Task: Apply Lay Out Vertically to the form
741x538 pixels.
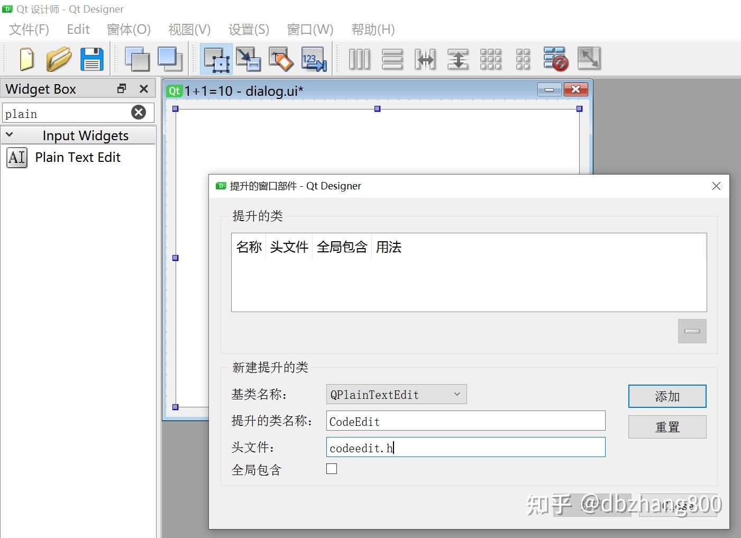Action: coord(392,59)
